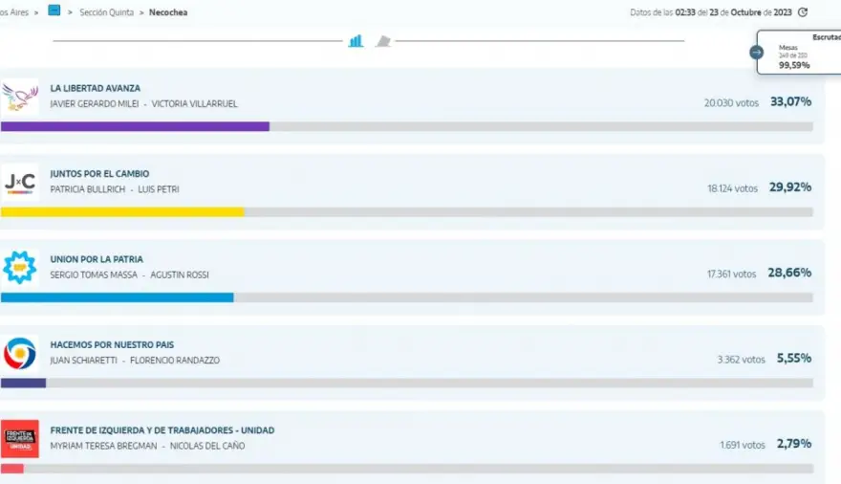Click the 18.124 votos count
Screen dimensions: 841x484
coord(733,188)
